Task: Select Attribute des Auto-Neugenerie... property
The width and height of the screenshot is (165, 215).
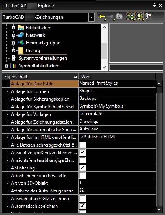Action: pyautogui.click(x=44, y=191)
